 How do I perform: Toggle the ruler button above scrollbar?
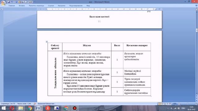(x=197, y=9)
